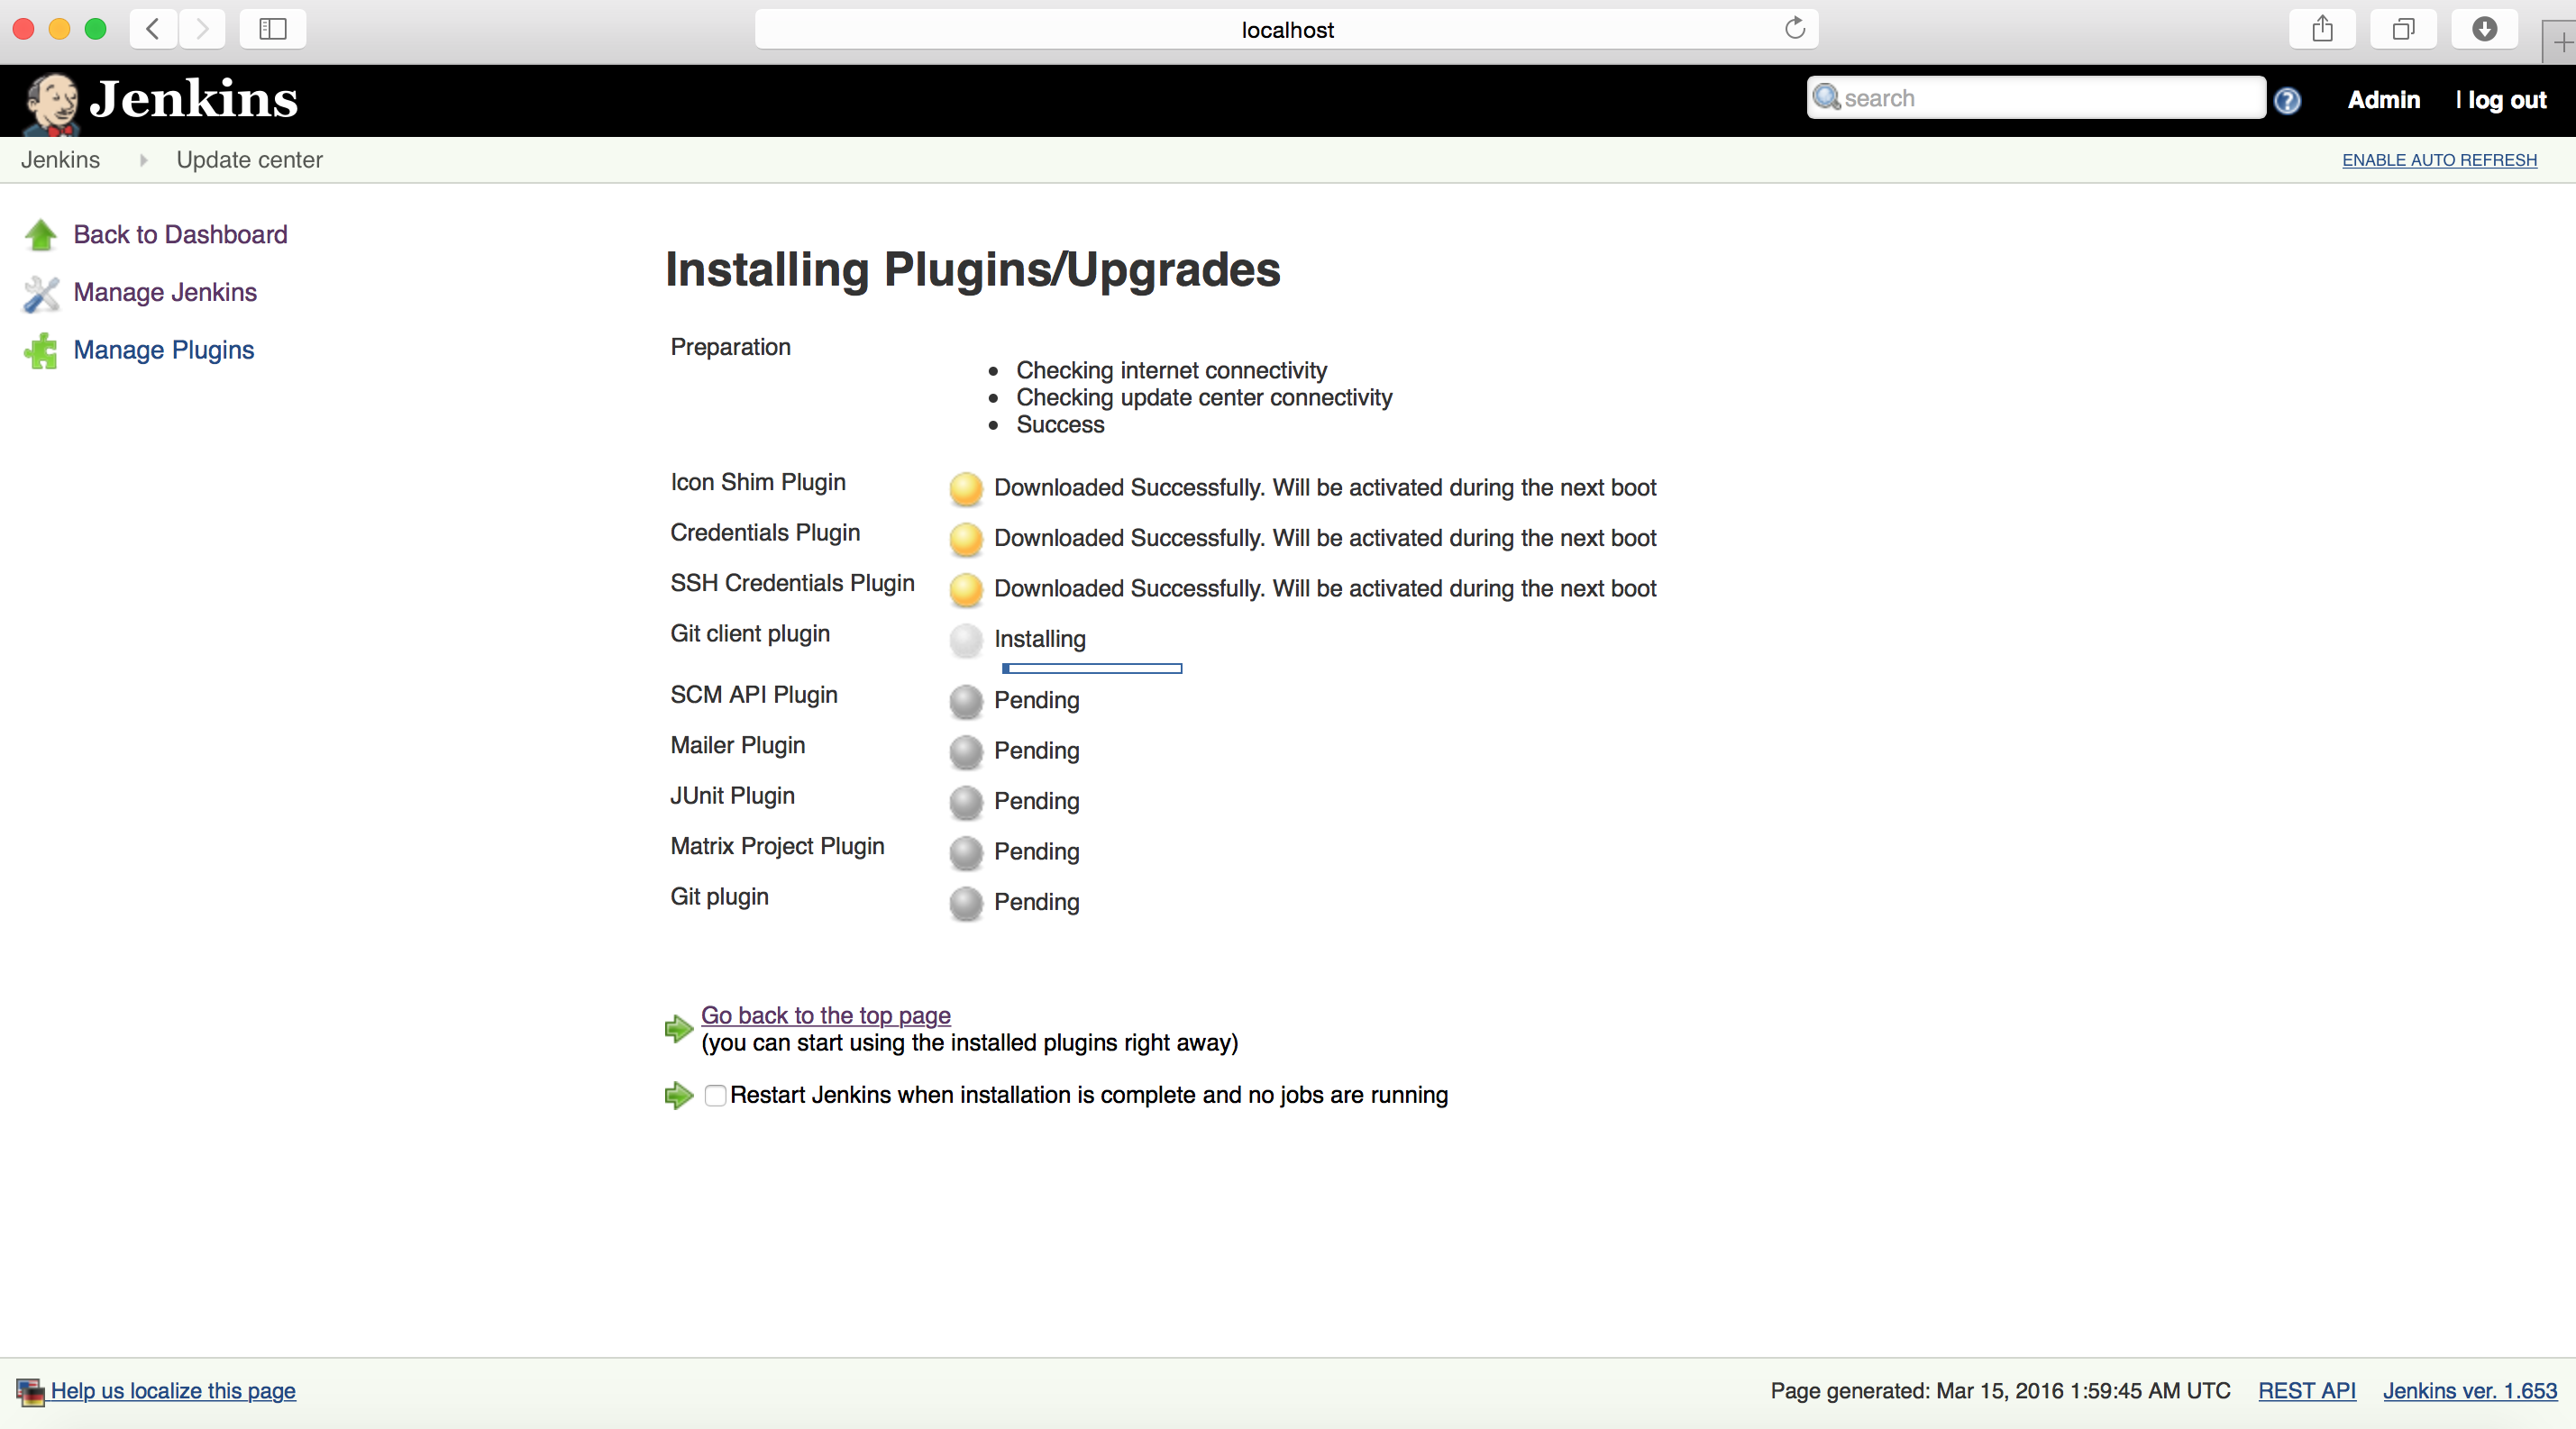Expand the breadcrumb arrow after Jenkins
The image size is (2576, 1429).
pyautogui.click(x=143, y=159)
